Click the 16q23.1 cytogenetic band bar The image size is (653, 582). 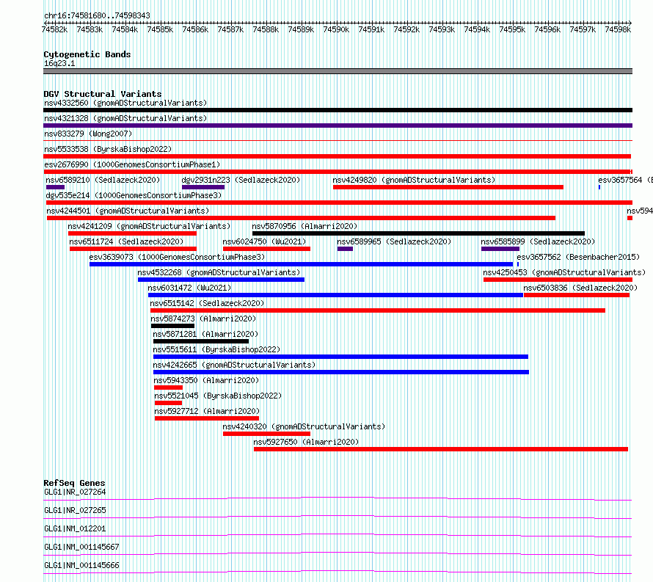338,71
